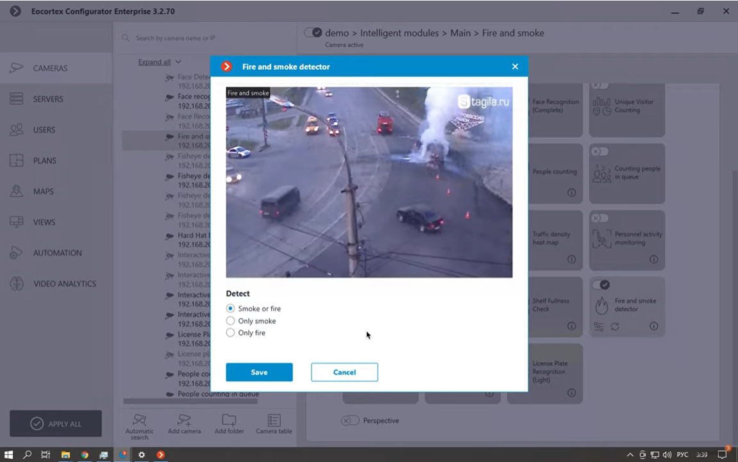The image size is (738, 462).
Task: Select the People counting in queue camera
Action: [x=212, y=394]
